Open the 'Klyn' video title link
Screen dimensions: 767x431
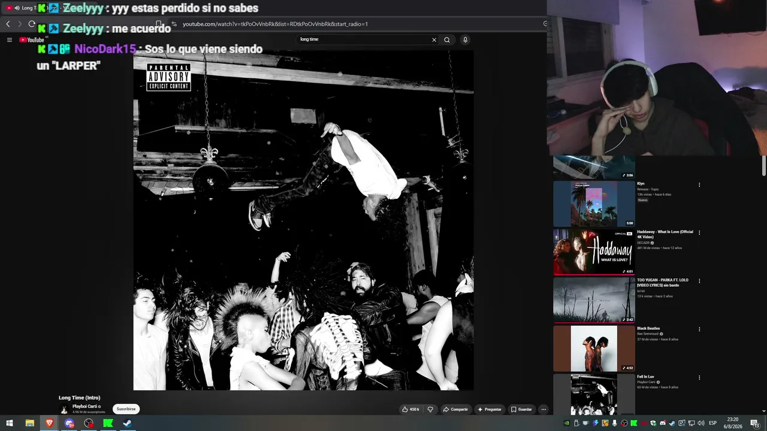click(641, 184)
